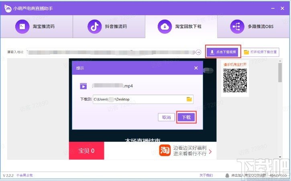
Task: Click the 点击下载视频 button
Action: click(223, 52)
